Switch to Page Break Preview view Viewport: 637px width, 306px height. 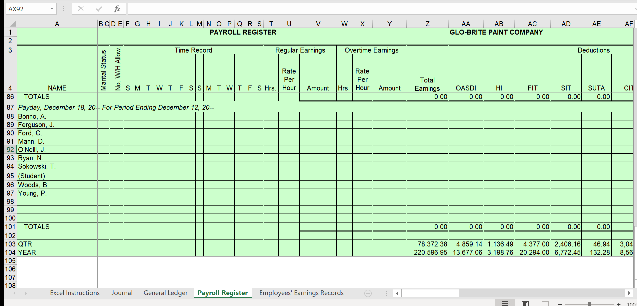(x=545, y=303)
